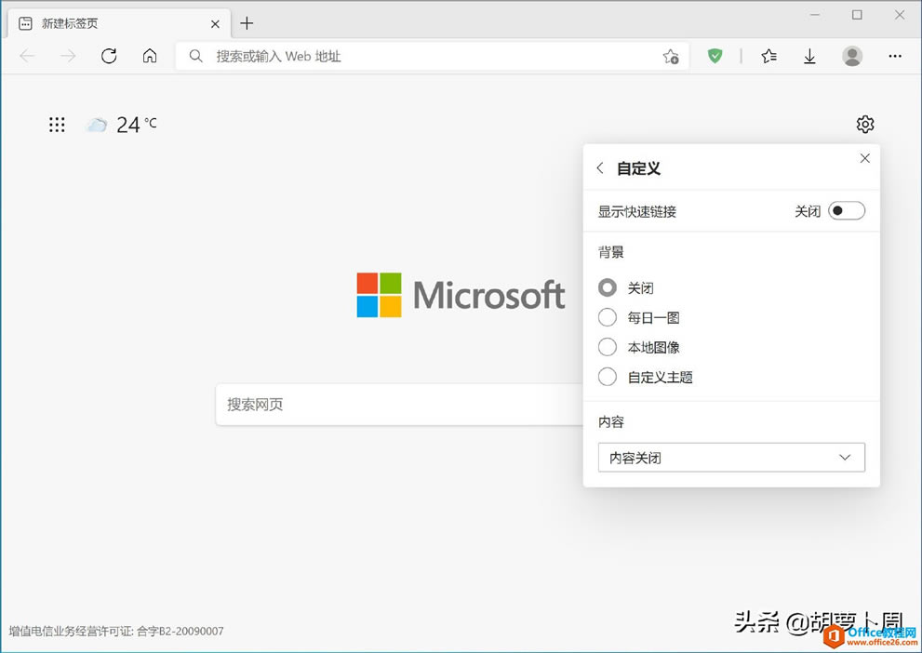Click the address bar input field
This screenshot has height=653, width=922.
pyautogui.click(x=433, y=57)
